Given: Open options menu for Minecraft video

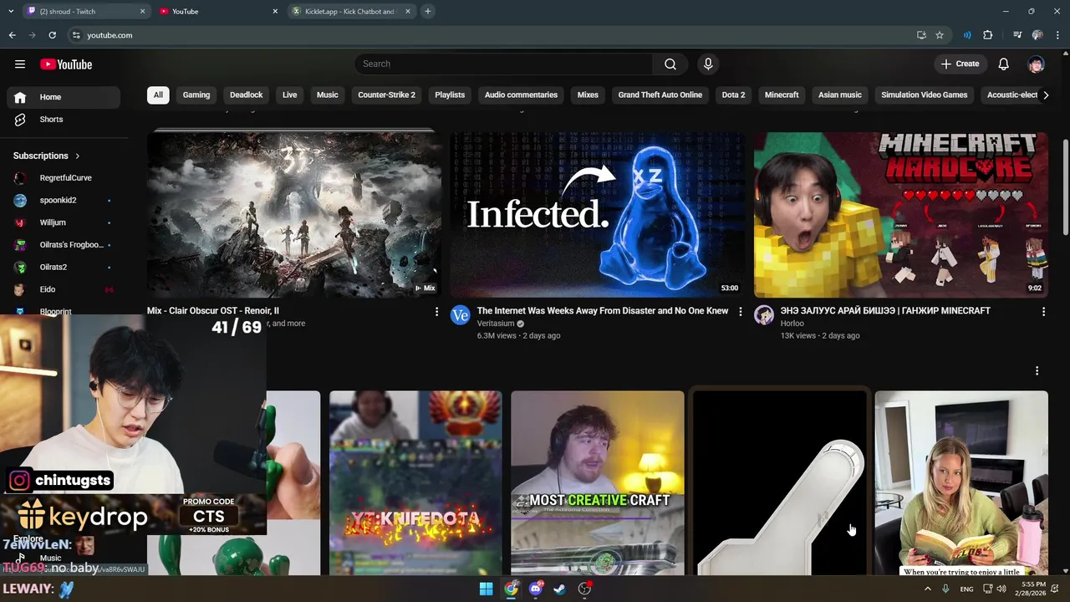Looking at the screenshot, I should coord(1042,312).
